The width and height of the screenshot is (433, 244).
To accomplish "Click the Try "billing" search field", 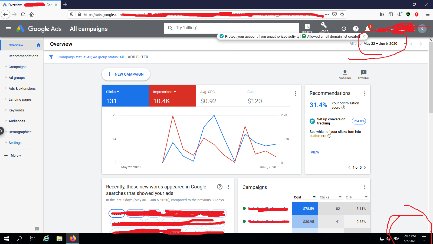I will point(231,28).
